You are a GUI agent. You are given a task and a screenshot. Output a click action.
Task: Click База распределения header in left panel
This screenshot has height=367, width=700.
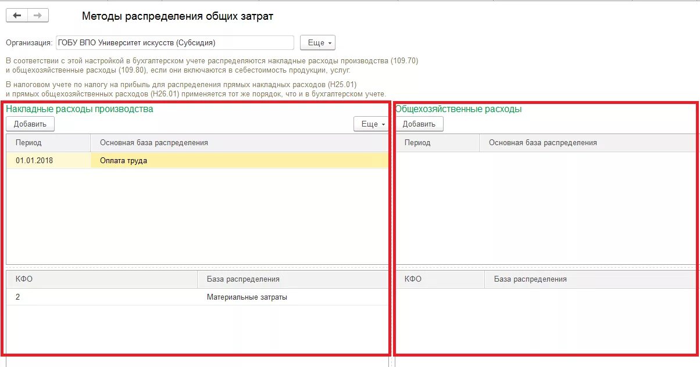[293, 279]
